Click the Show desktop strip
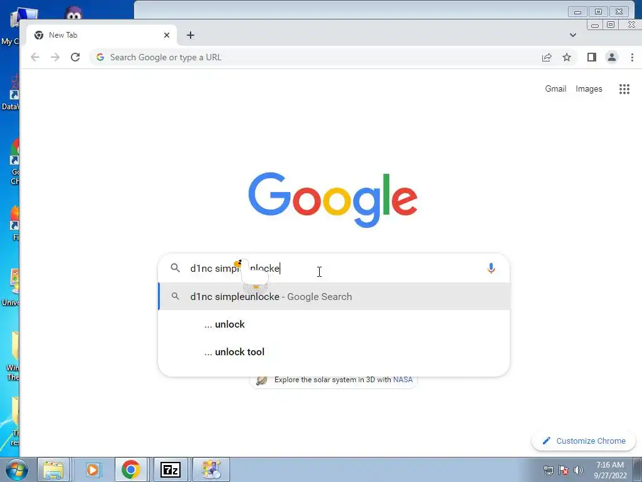The width and height of the screenshot is (642, 482). coord(638,469)
